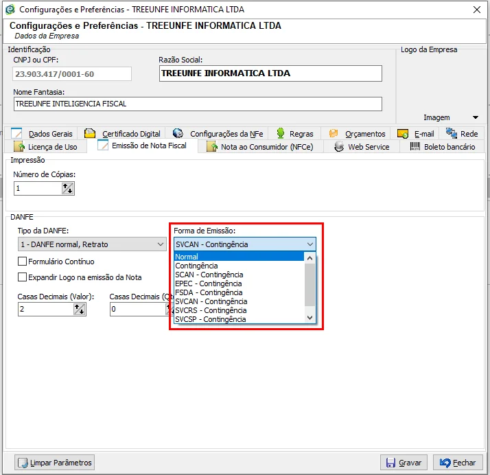Image resolution: width=490 pixels, height=475 pixels.
Task: Switch to the E-mail tab
Action: (x=416, y=133)
